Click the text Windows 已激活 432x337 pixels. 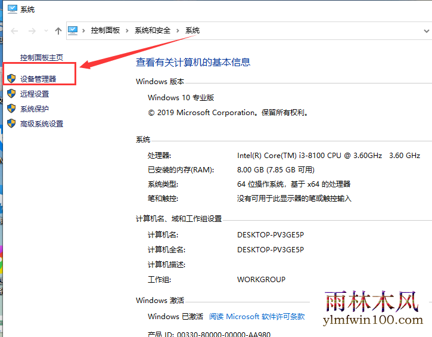[175, 316]
